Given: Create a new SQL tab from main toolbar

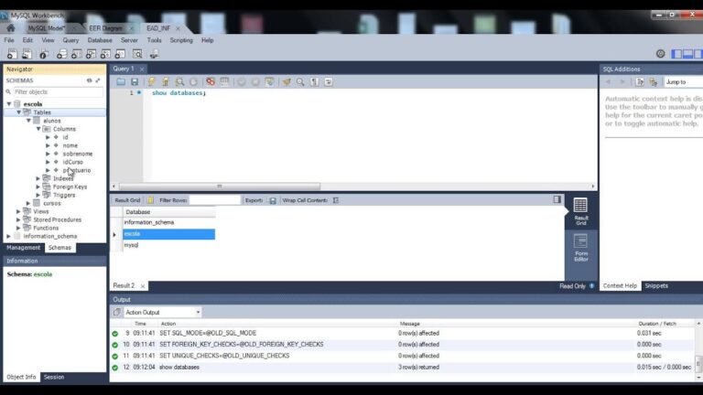Looking at the screenshot, I should click(x=12, y=54).
